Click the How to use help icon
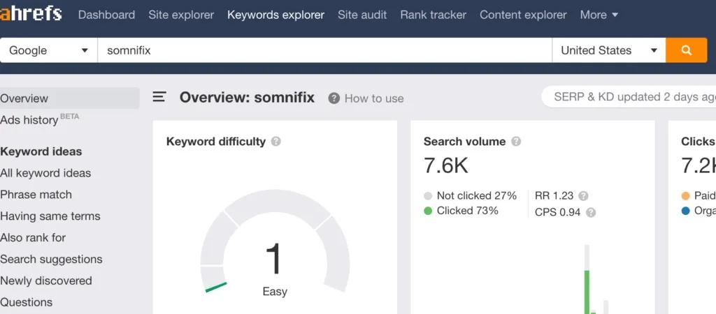This screenshot has height=314, width=716. (334, 98)
